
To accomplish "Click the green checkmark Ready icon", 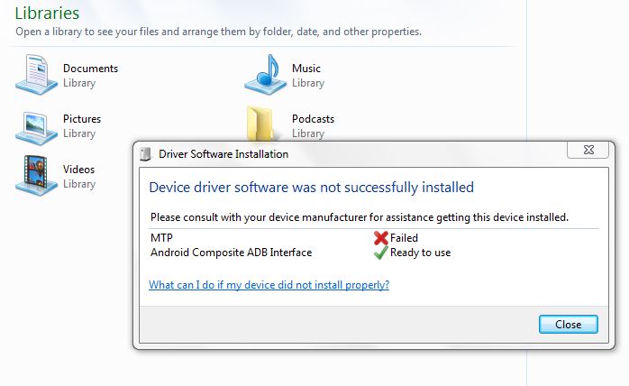I will pyautogui.click(x=380, y=253).
